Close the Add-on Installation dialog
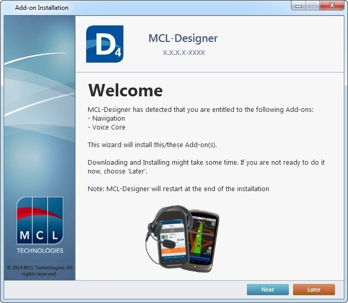Screen dimensions: 348x303 tap(332, 6)
